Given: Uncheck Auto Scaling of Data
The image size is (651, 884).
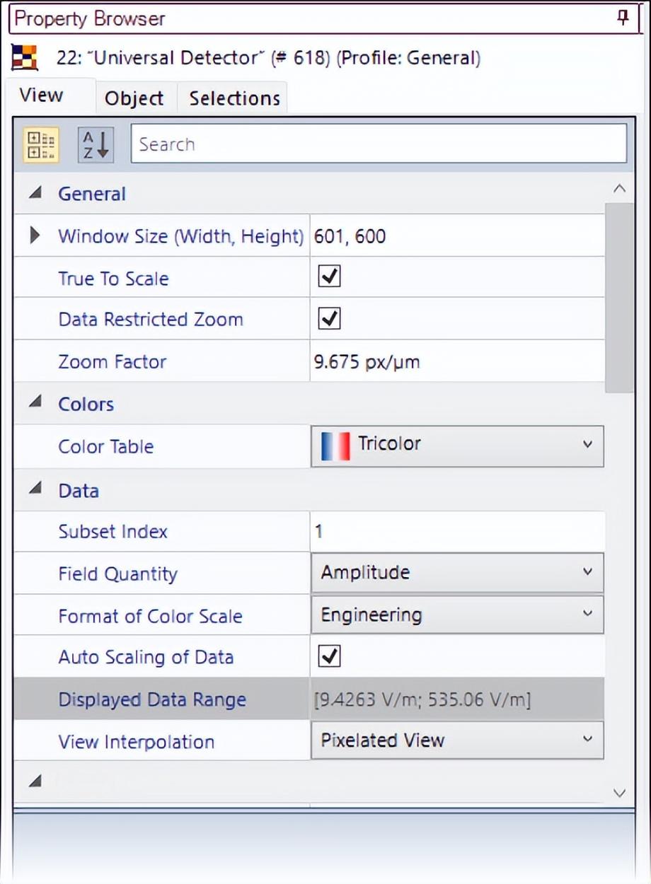Looking at the screenshot, I should coord(330,656).
